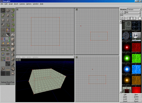This screenshot has width=142, height=103.
Task: Select the sheet brush builder icon
Action: pos(13,73)
